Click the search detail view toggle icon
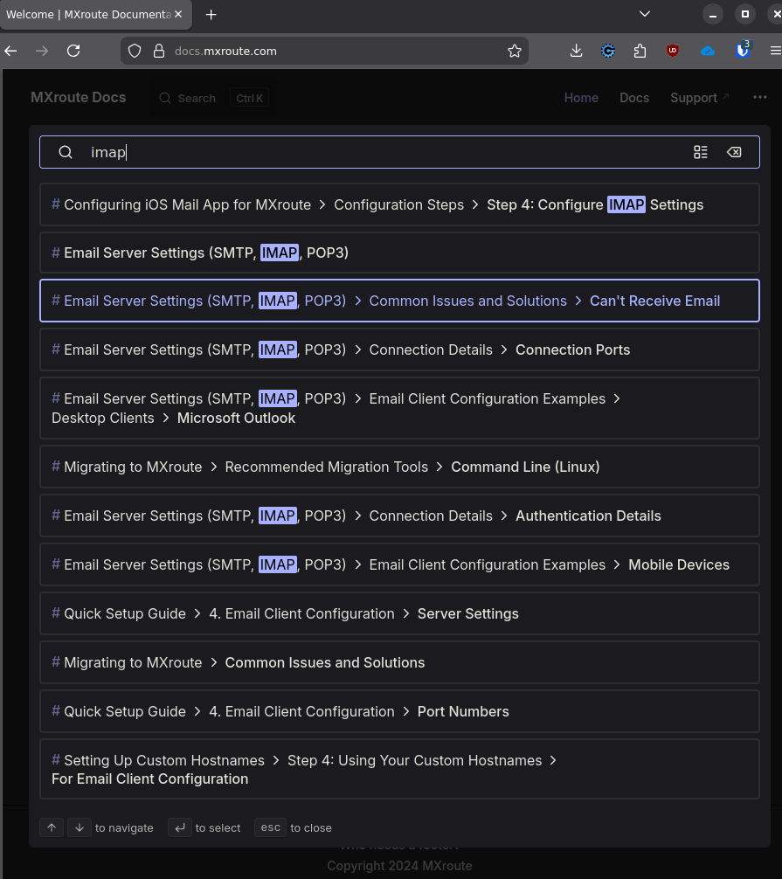This screenshot has height=879, width=782. 700,152
